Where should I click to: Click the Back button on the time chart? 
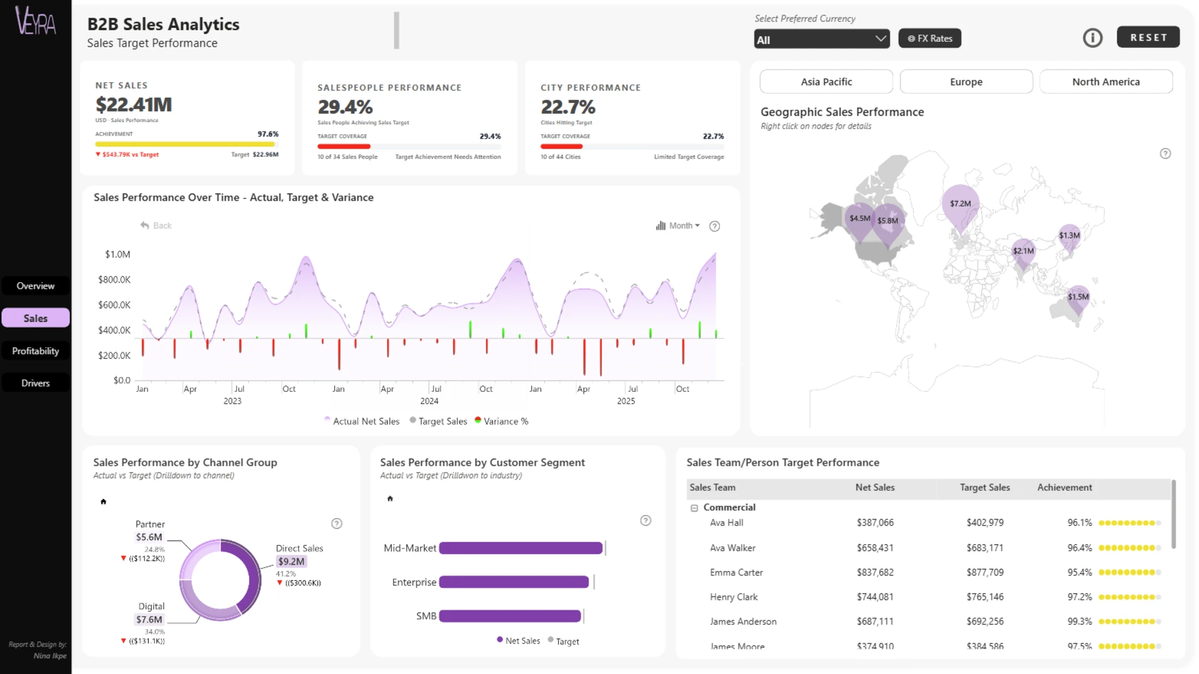[x=156, y=226]
